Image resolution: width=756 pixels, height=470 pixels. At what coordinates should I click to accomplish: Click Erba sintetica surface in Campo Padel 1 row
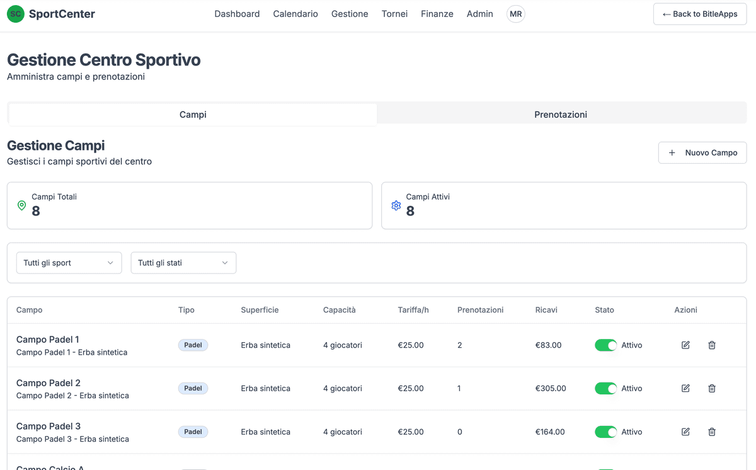point(266,345)
